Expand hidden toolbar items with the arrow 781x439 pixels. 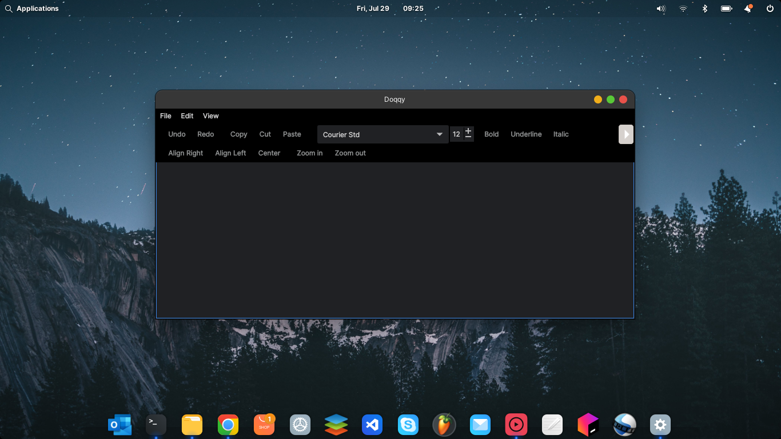click(625, 134)
